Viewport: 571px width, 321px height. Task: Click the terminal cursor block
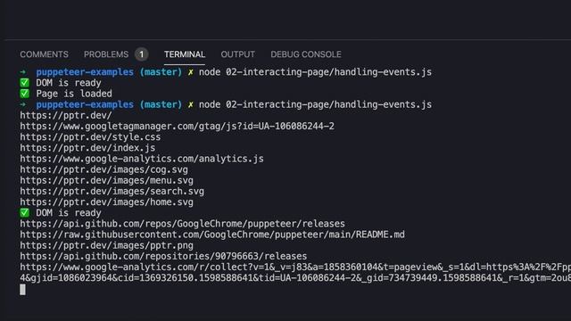coord(22,290)
